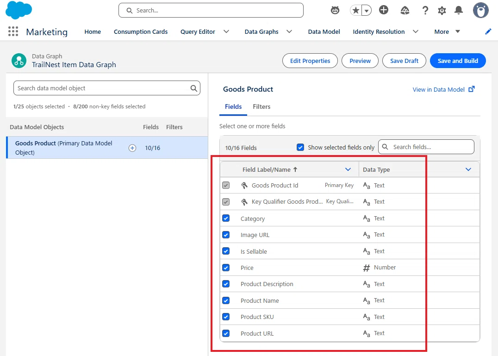This screenshot has width=498, height=356.
Task: Open the Favorites list dropdown arrow
Action: click(x=367, y=11)
